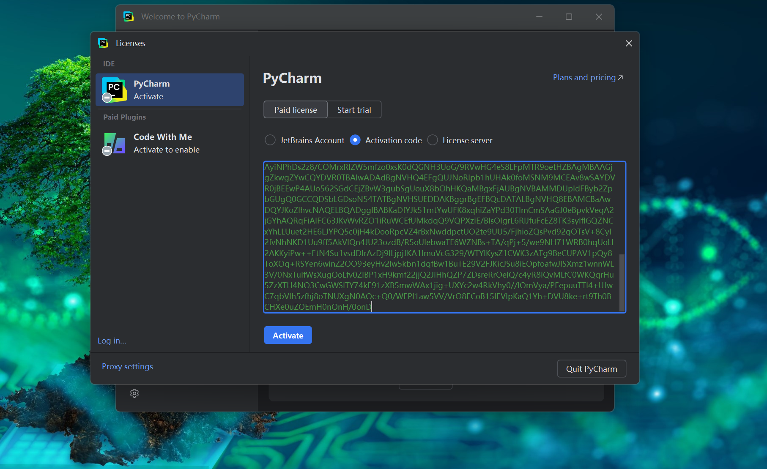Click the Paid Plugins section header
Image resolution: width=767 pixels, height=469 pixels.
tap(124, 117)
